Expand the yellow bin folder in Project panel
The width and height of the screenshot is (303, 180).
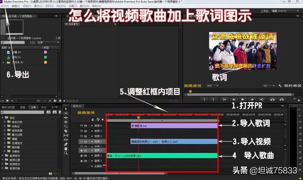(3, 62)
